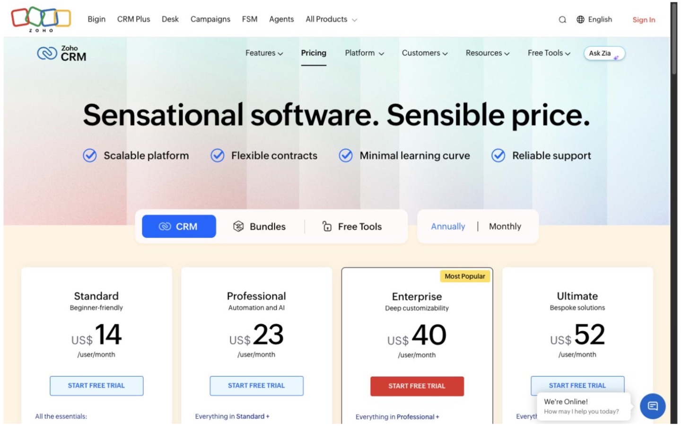
Task: Go to the Pricing tab
Action: pyautogui.click(x=314, y=53)
